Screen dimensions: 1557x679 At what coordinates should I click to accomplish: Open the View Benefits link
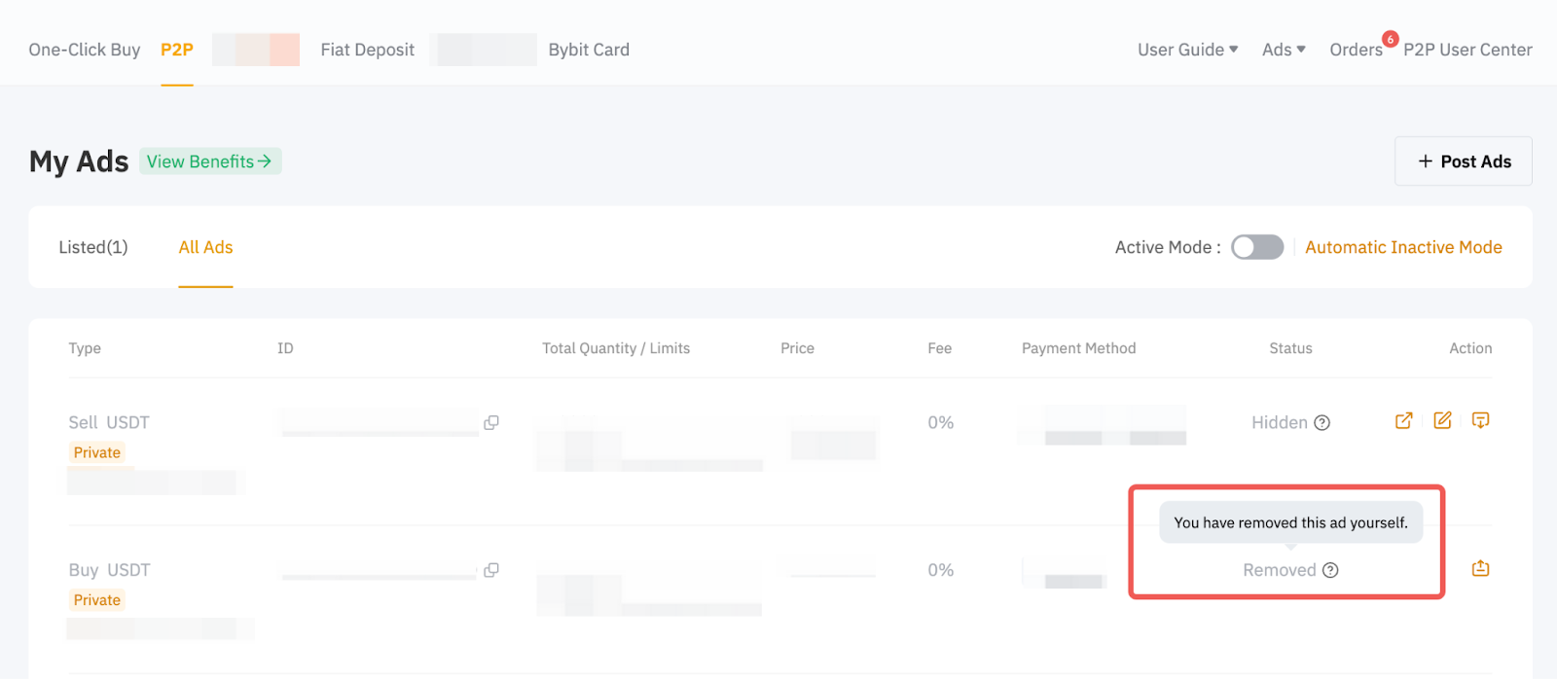(x=209, y=161)
